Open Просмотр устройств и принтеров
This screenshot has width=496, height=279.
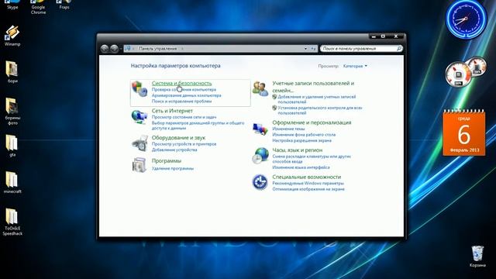(184, 144)
